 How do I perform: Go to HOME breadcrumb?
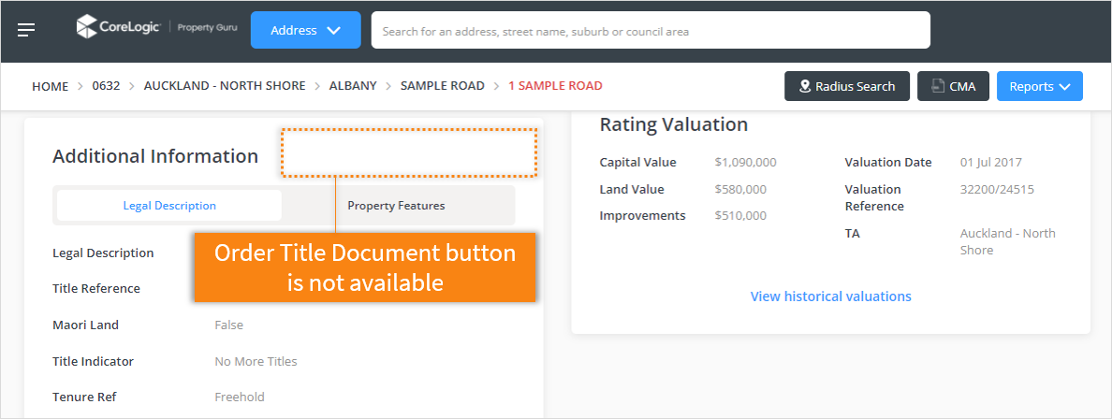(51, 86)
